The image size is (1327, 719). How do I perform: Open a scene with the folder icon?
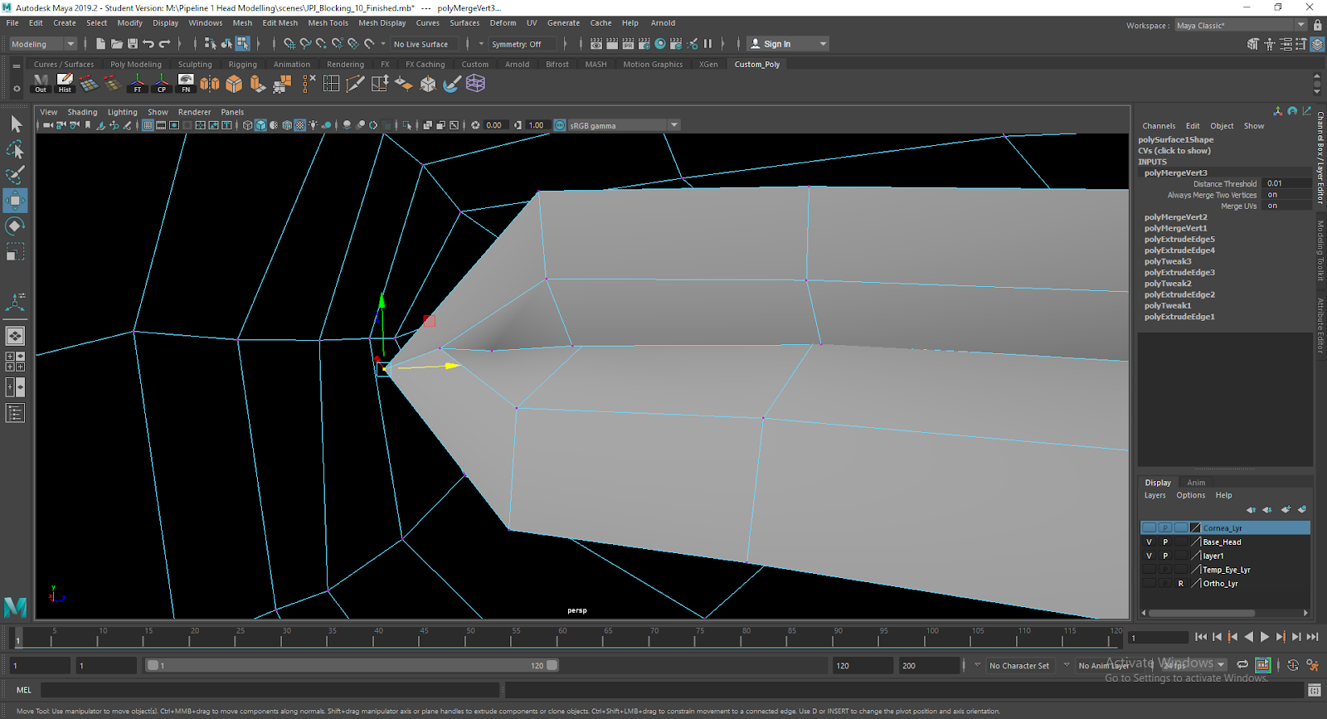click(x=117, y=44)
